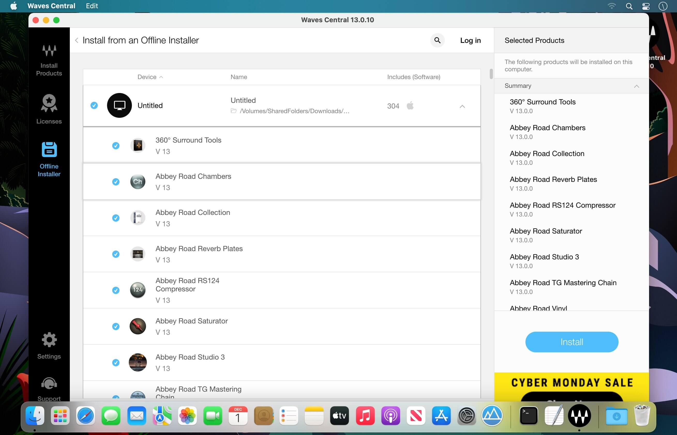Open Spotlight search in the menu bar

click(x=629, y=6)
